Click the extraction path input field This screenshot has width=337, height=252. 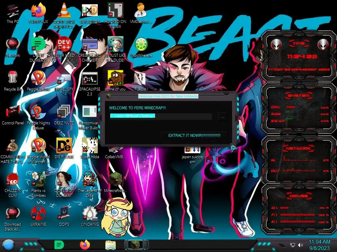point(161,116)
